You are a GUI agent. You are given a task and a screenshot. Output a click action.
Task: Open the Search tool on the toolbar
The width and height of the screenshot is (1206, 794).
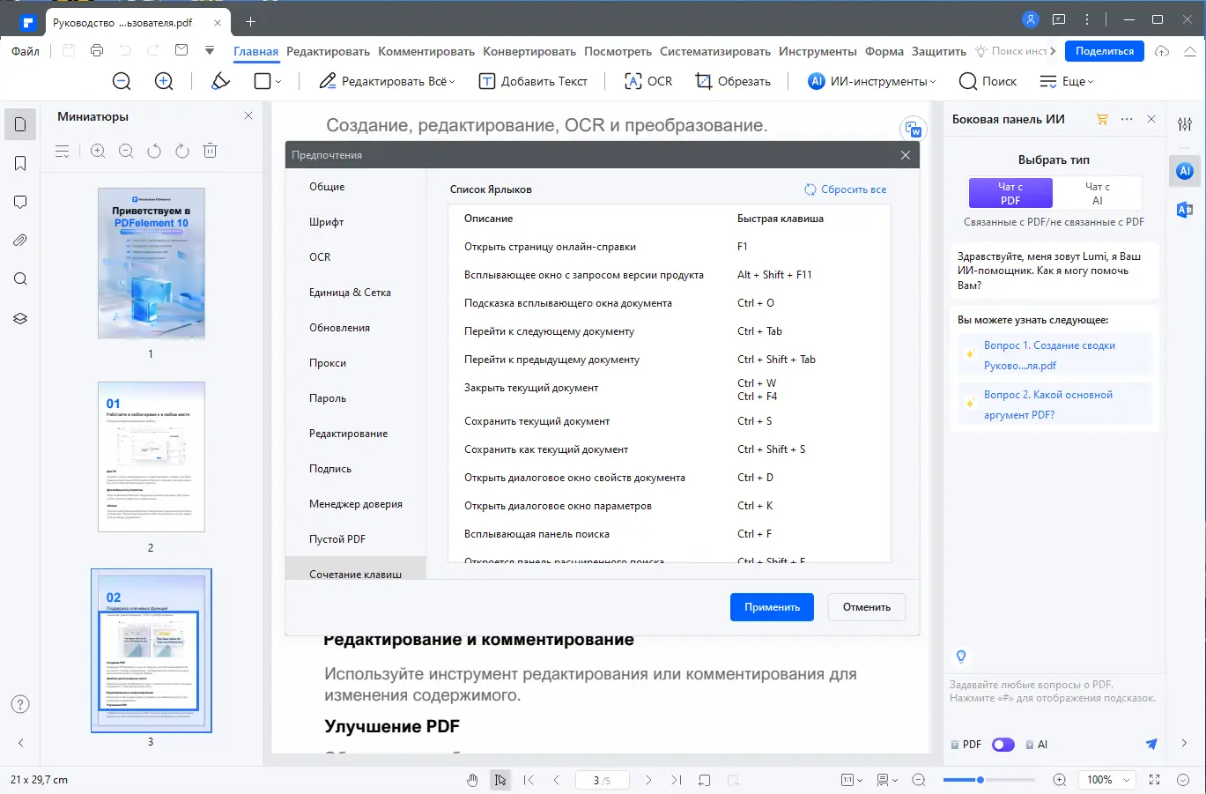tap(988, 81)
